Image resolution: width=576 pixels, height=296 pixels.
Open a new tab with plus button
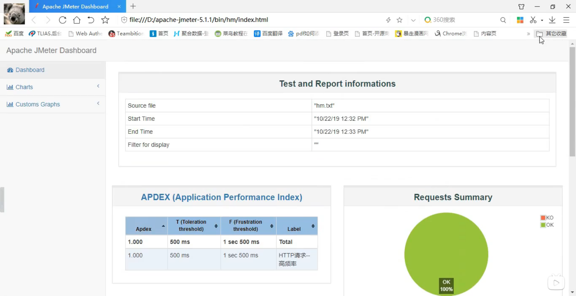[133, 6]
